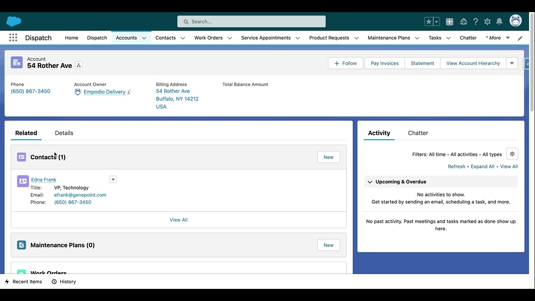Click the Recent Items lightning icon
535x301 pixels.
(x=7, y=282)
